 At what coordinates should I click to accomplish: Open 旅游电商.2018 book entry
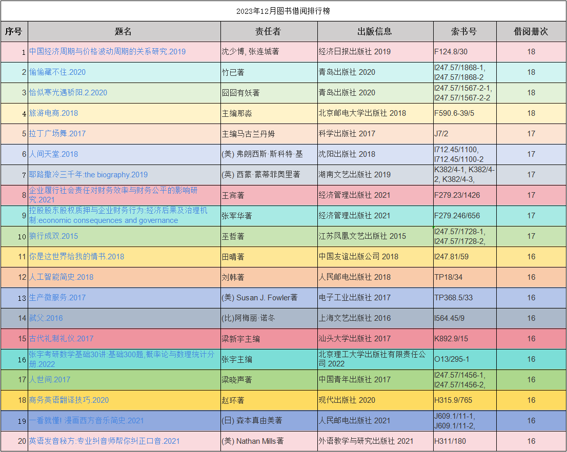[53, 113]
